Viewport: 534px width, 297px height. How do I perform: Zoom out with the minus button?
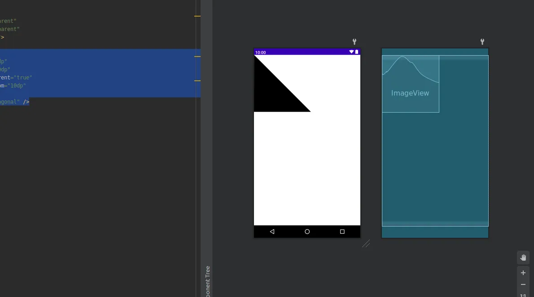tap(523, 284)
